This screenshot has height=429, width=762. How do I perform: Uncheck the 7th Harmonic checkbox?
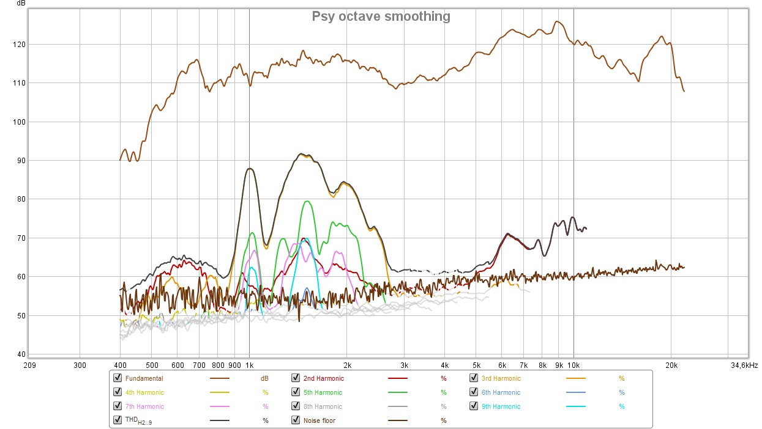coord(118,406)
